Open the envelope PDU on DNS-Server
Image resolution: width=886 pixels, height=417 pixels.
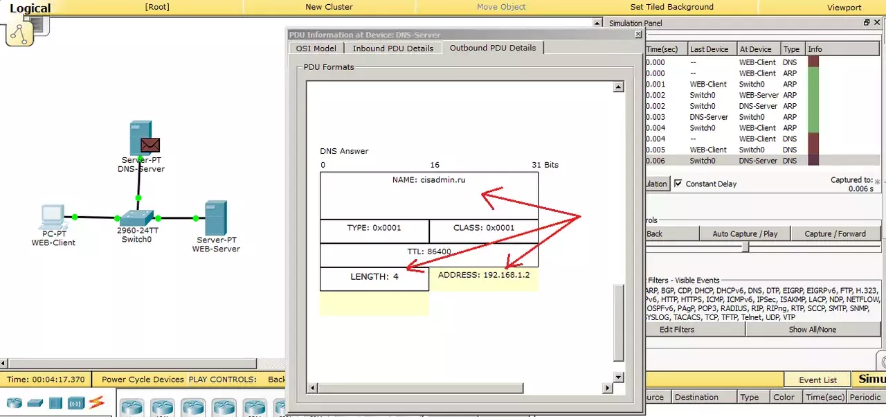pyautogui.click(x=150, y=144)
